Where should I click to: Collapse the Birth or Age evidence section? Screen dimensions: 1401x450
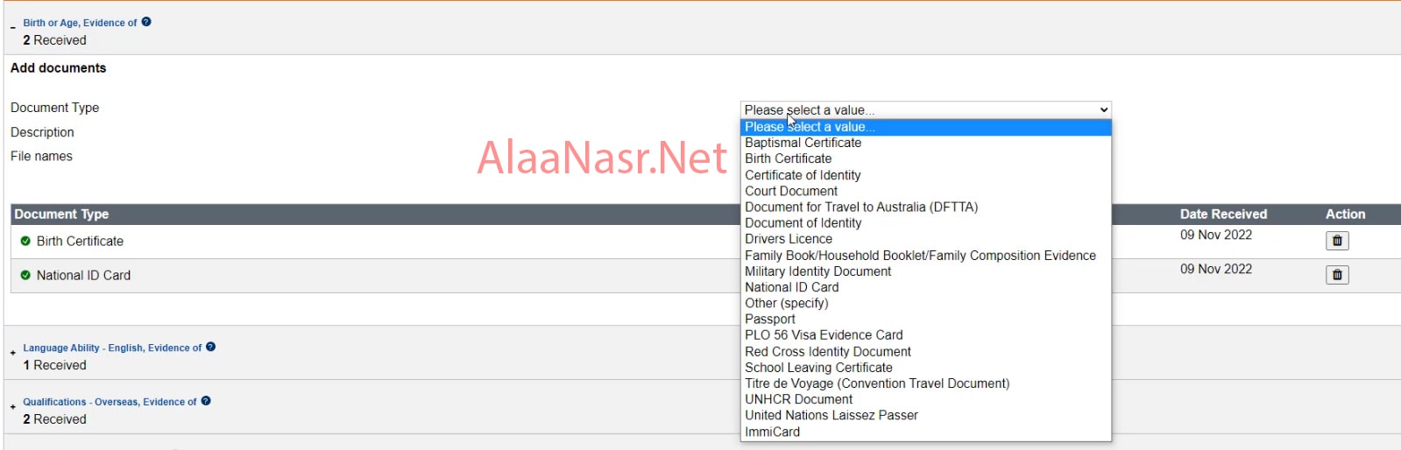13,27
